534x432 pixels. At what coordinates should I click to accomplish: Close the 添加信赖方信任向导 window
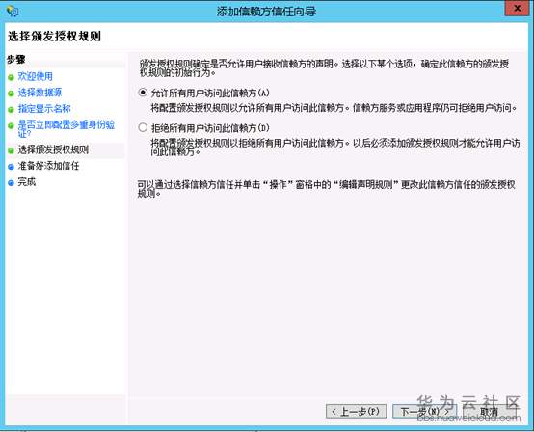pyautogui.click(x=517, y=9)
